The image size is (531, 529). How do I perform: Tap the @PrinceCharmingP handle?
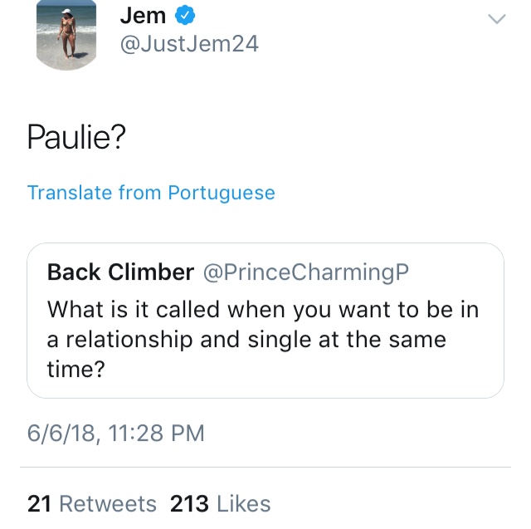306,272
